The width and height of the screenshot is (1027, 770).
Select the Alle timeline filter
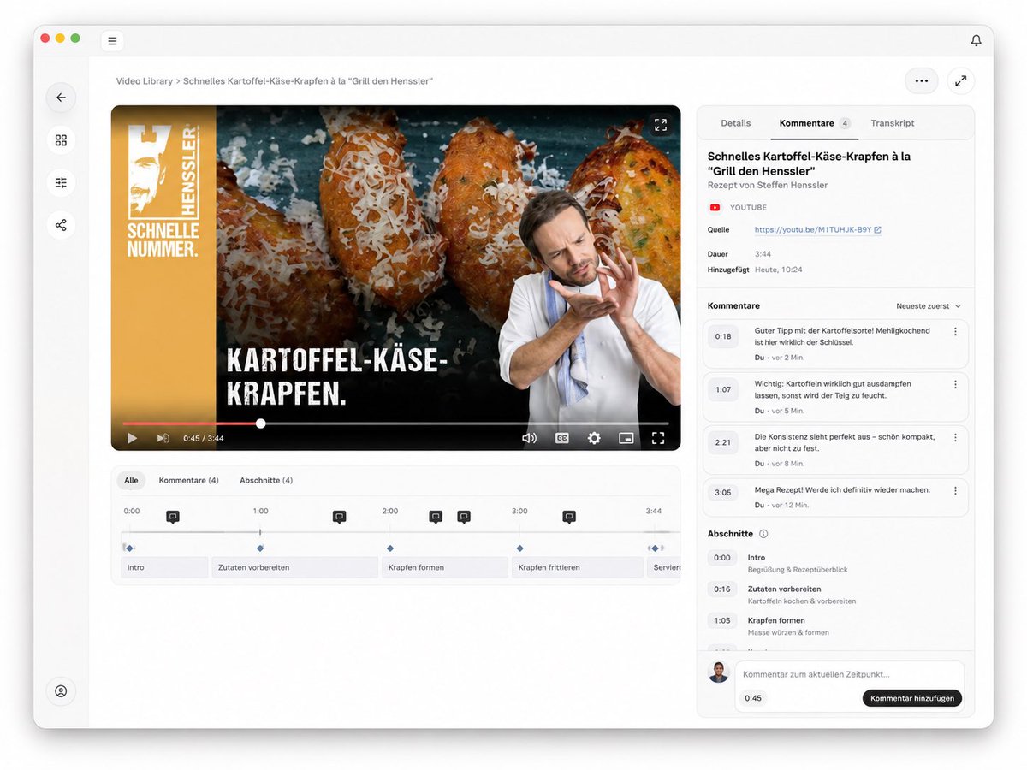(131, 481)
